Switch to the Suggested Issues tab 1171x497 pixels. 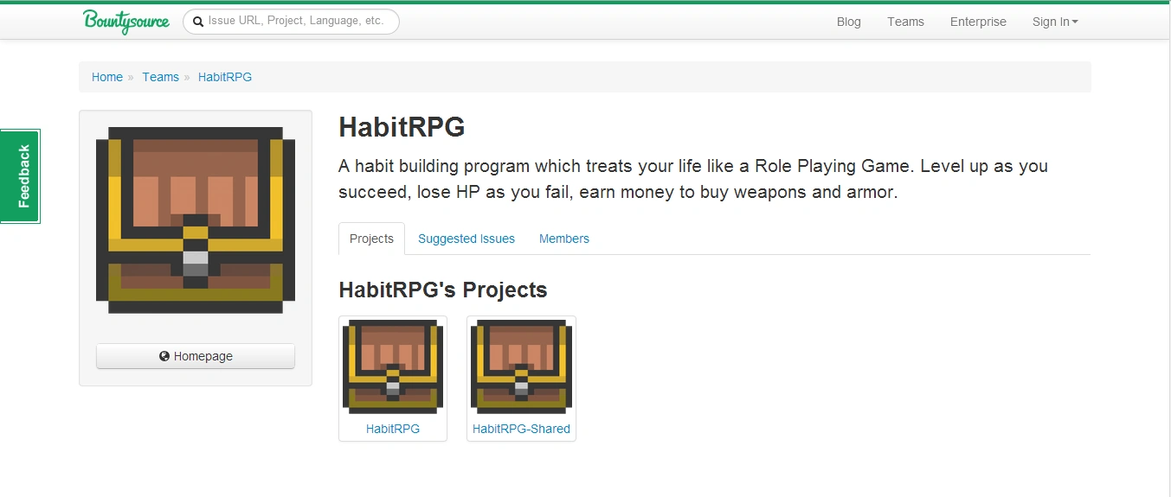click(466, 239)
